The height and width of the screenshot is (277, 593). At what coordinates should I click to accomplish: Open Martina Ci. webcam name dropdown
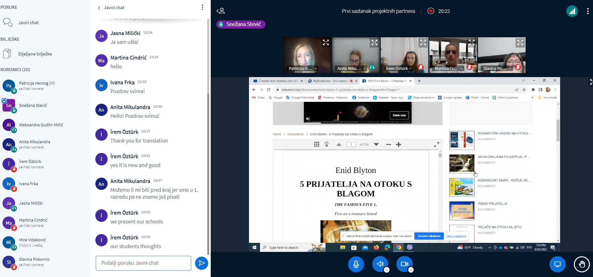pyautogui.click(x=448, y=68)
